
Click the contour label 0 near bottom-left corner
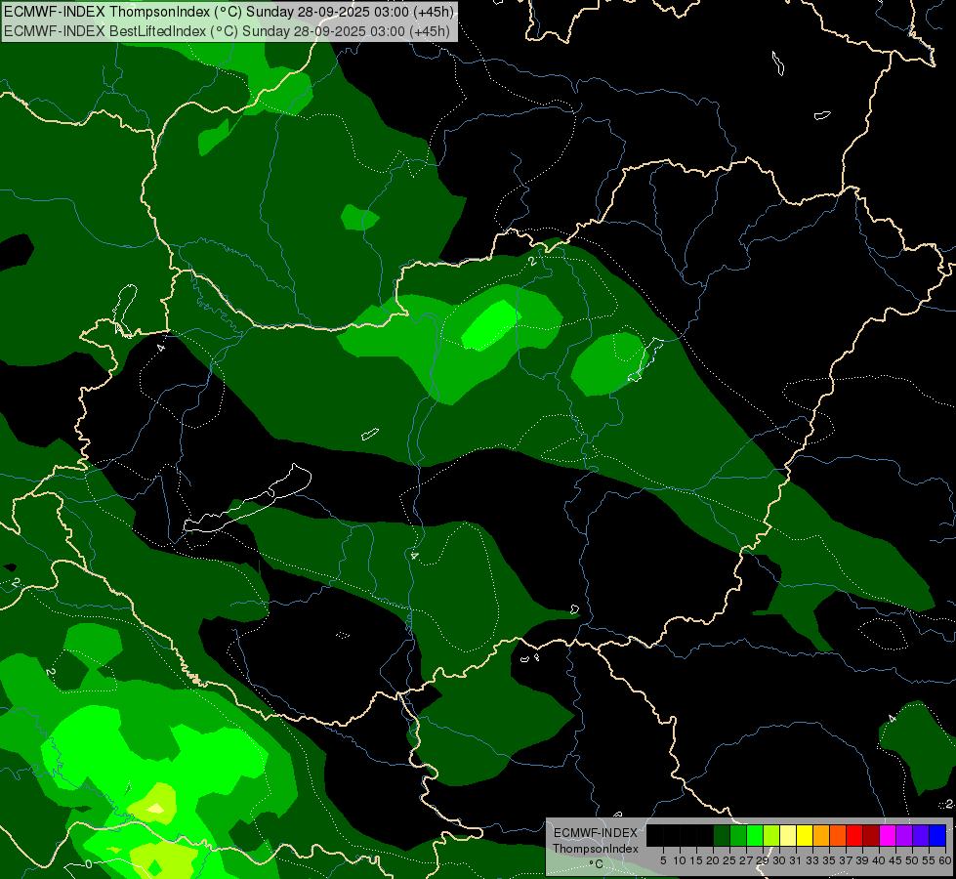(x=89, y=864)
